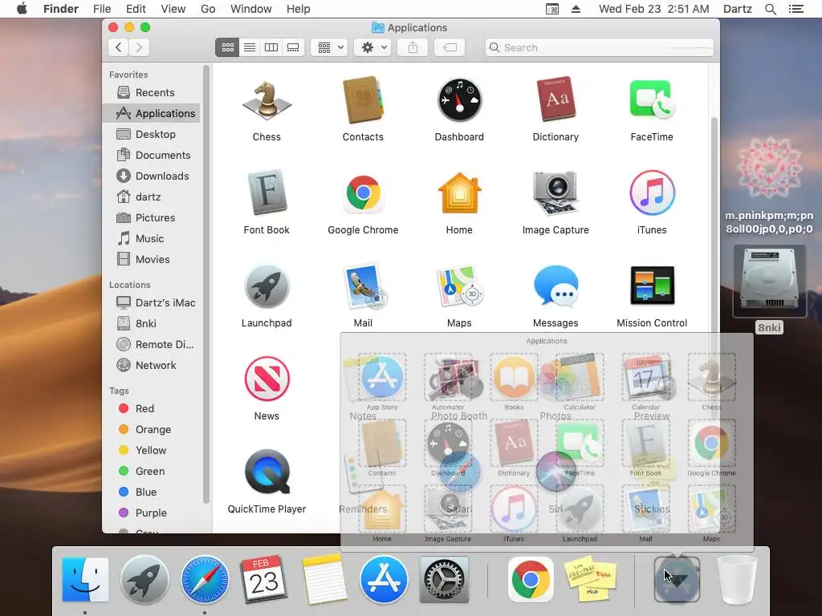Open Books in the Applications stack popup

(514, 379)
